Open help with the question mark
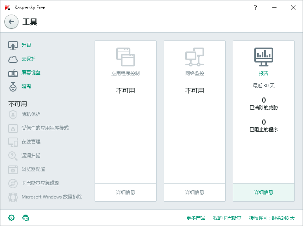This screenshot has height=226, width=303. pos(255,7)
